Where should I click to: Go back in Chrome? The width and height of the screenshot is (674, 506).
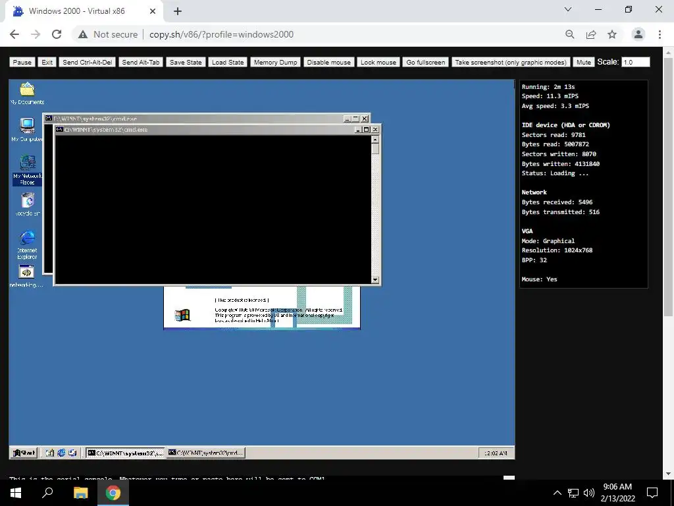[x=14, y=34]
